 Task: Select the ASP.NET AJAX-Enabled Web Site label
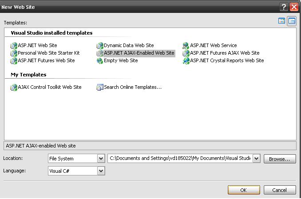(x=139, y=53)
